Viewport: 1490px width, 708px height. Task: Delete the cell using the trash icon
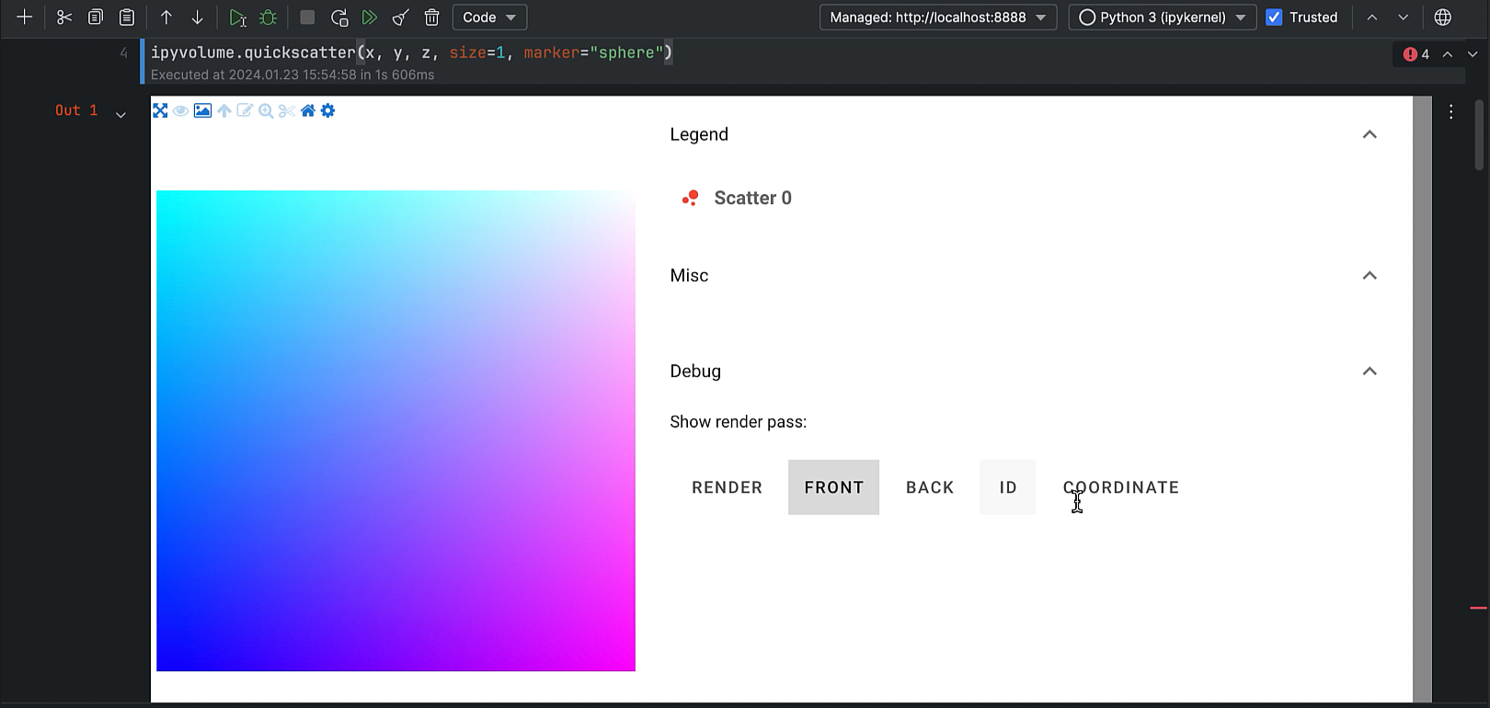point(432,17)
